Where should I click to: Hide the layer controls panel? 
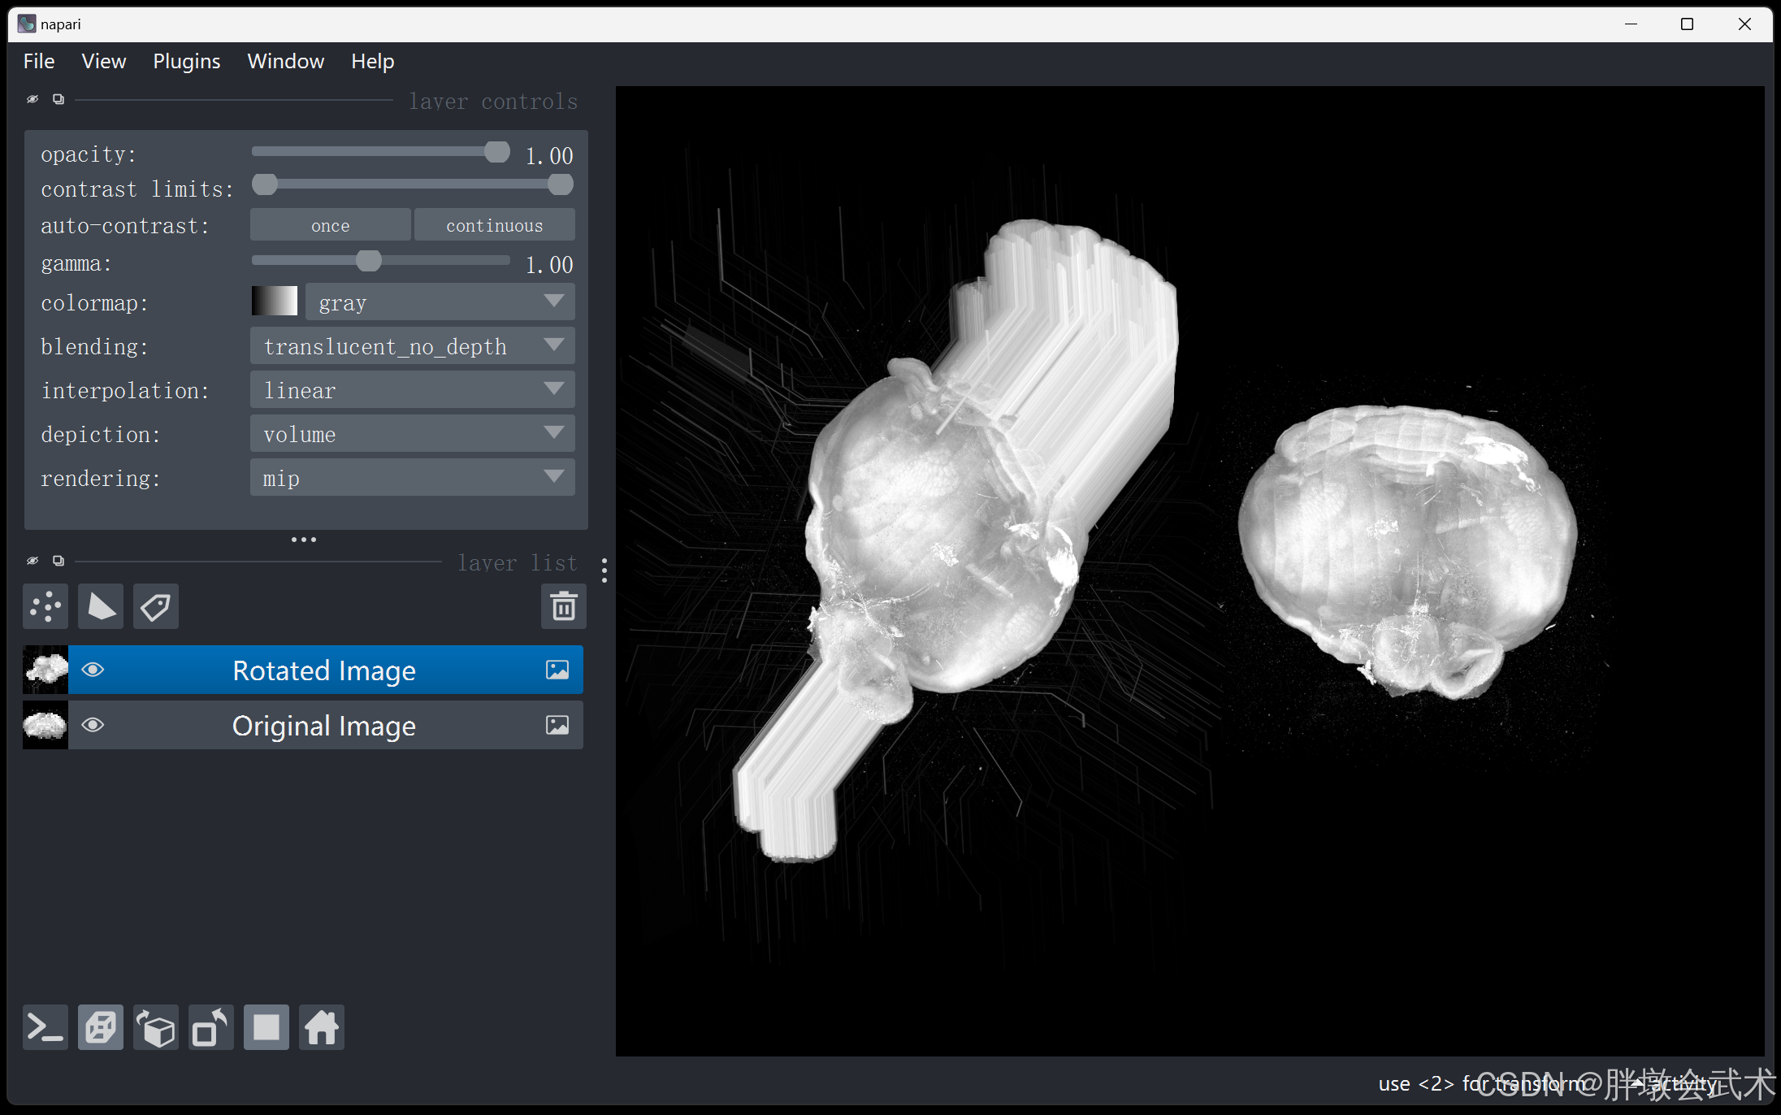pos(32,99)
